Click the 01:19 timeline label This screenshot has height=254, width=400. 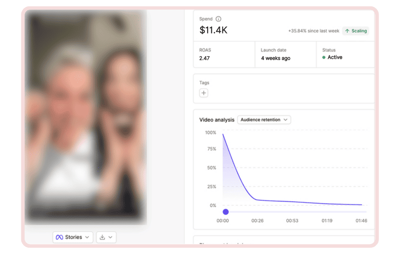pyautogui.click(x=327, y=220)
